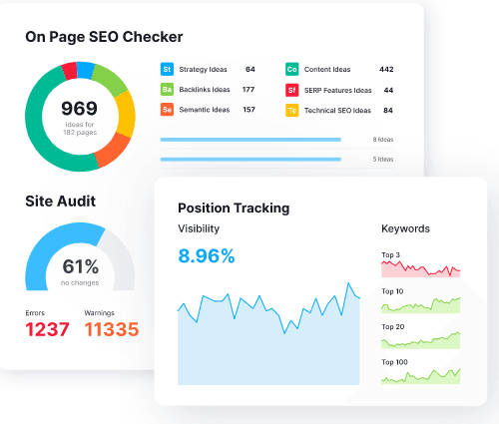Click the red donut chart segment
Screen dimensions: 499x424
click(70, 71)
